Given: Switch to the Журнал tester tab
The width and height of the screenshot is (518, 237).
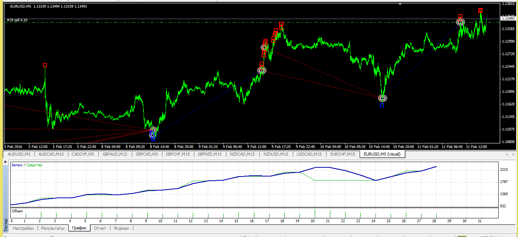Looking at the screenshot, I should coord(121,228).
